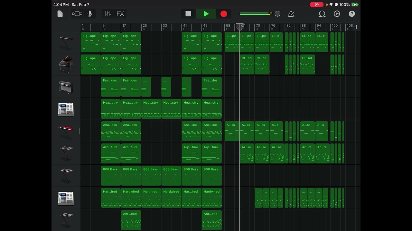Jump to bar 1 on the ruler

83,25
